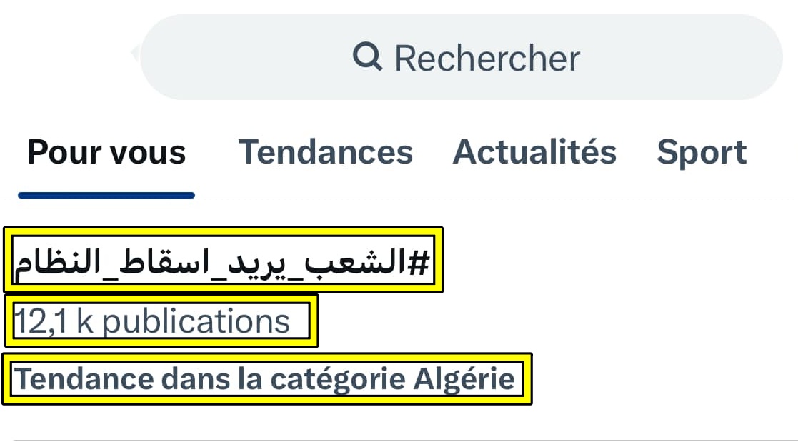Image resolution: width=798 pixels, height=442 pixels.
Task: Open the Tendances tab
Action: click(325, 152)
